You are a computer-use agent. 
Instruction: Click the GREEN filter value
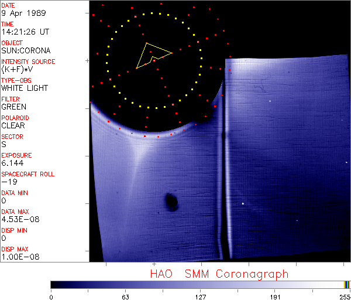click(x=13, y=107)
